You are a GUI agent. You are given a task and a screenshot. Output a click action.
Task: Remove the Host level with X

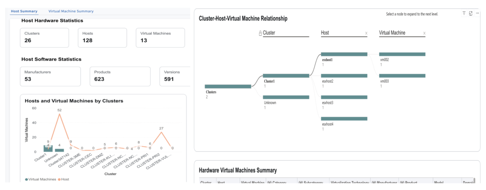pos(366,34)
